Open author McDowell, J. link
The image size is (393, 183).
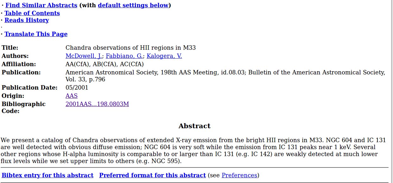84,56
